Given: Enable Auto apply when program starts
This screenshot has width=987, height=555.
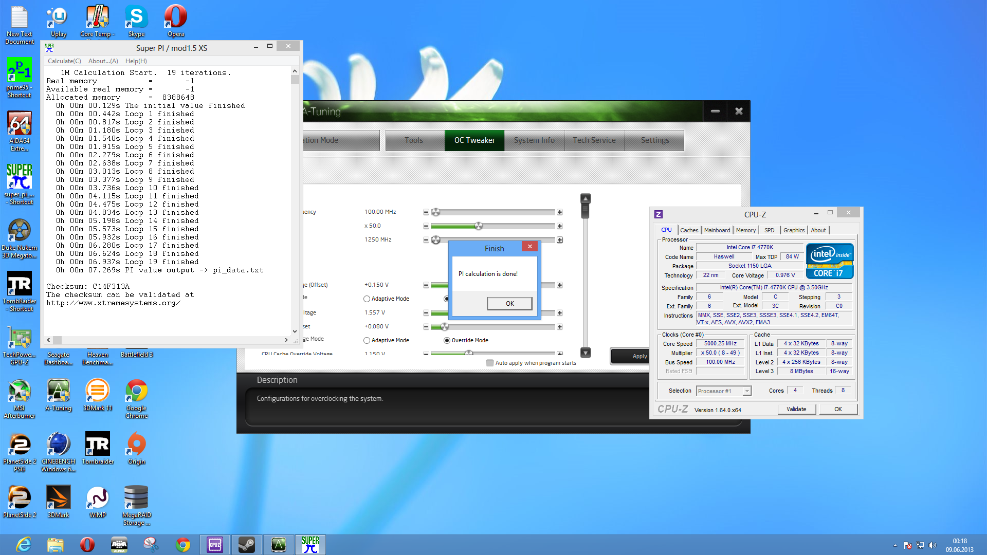Looking at the screenshot, I should [x=489, y=363].
